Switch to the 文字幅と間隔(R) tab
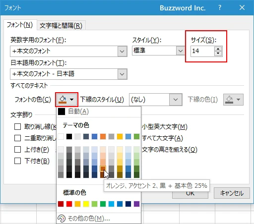The width and height of the screenshot is (254, 224). [61, 26]
